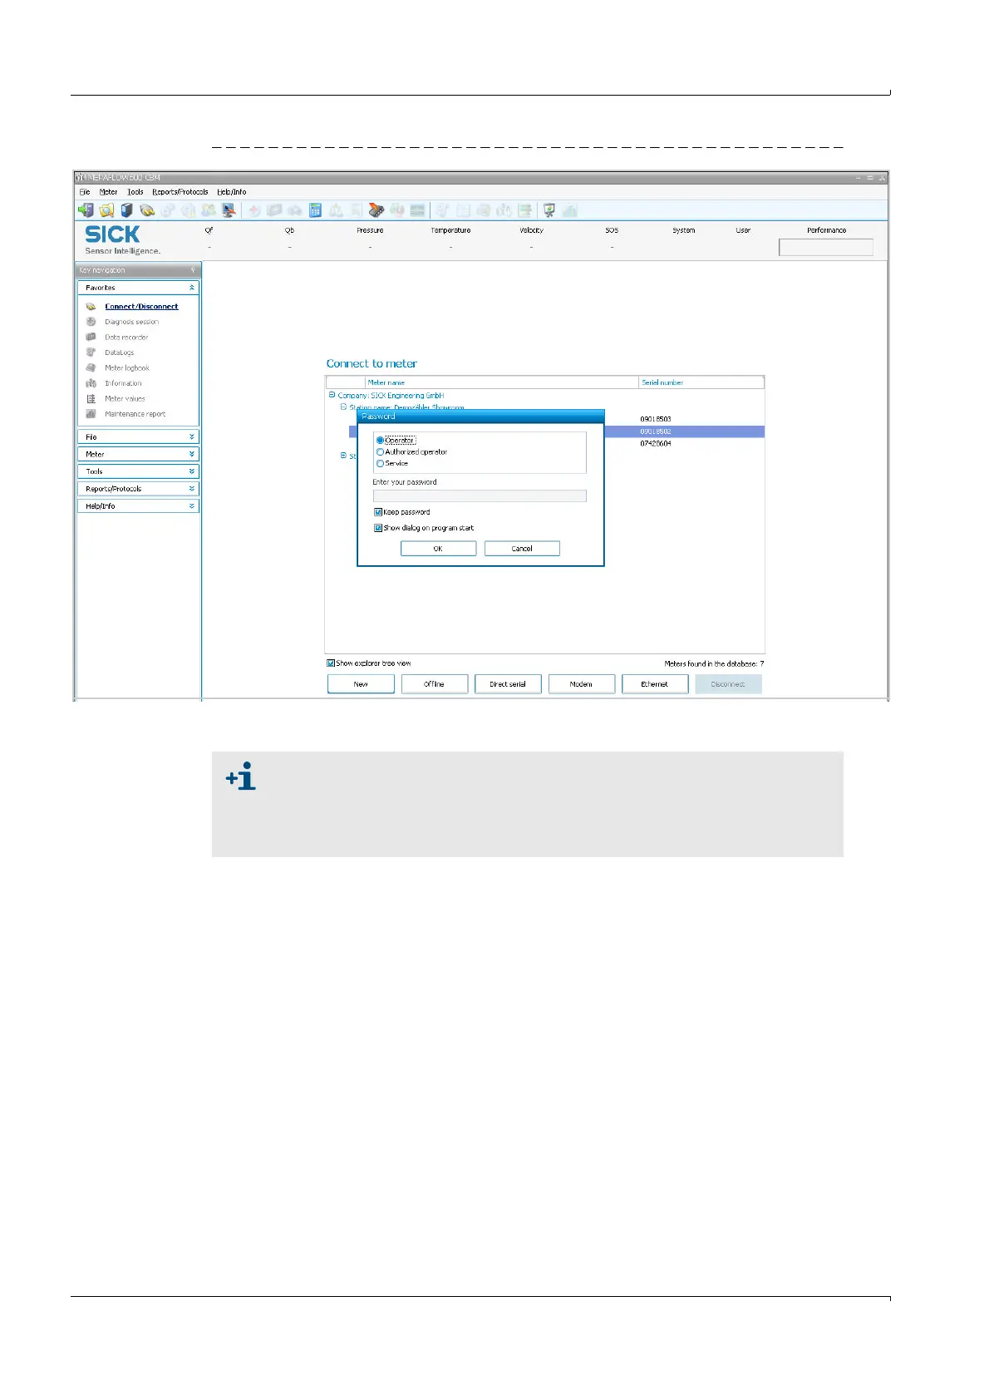Click the presentation board toolbar icon
The height and width of the screenshot is (1400, 989).
[x=549, y=210]
